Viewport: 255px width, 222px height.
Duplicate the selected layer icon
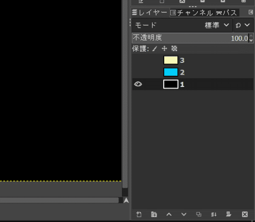199,214
